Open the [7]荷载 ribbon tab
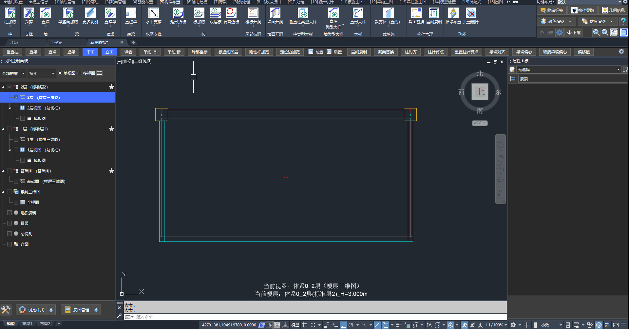This screenshot has height=329, width=629. [x=220, y=2]
